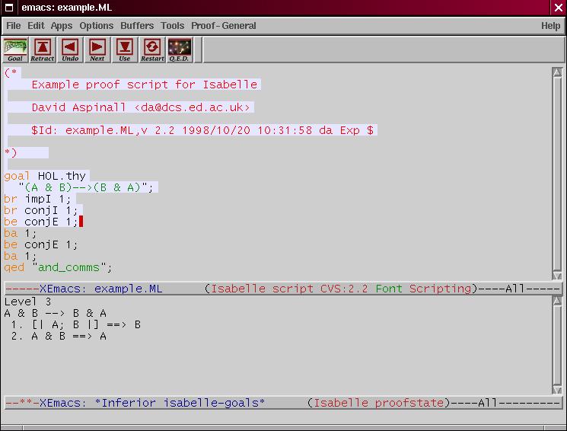Screen dimensions: 567x431
Task: Open the window menu icon in title bar
Action: coord(8,8)
